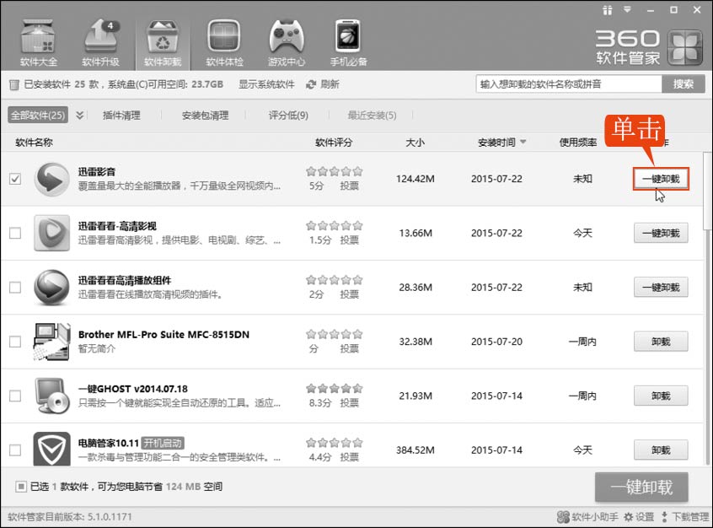The width and height of the screenshot is (713, 528).
Task: Click the rating stars for 迅雷看看-高清影视
Action: point(335,226)
